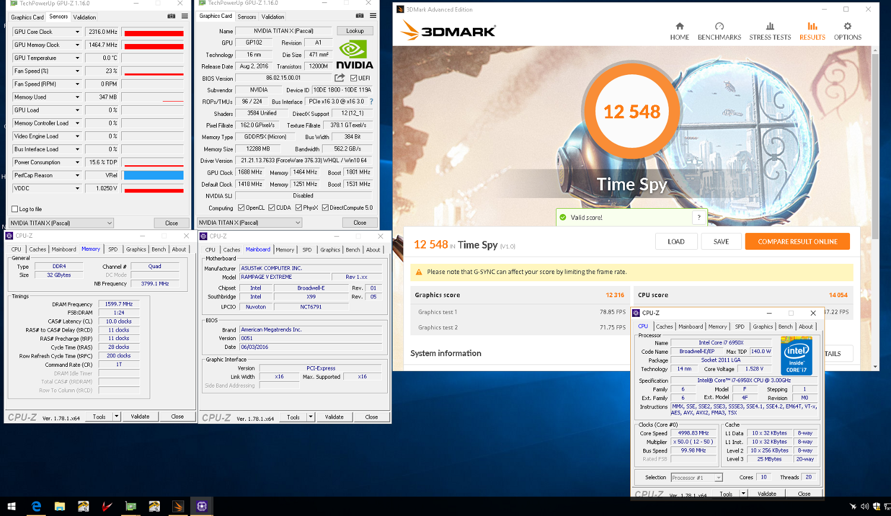
Task: Open Bench tab in CPU-Z Mainboard window
Action: coord(353,250)
